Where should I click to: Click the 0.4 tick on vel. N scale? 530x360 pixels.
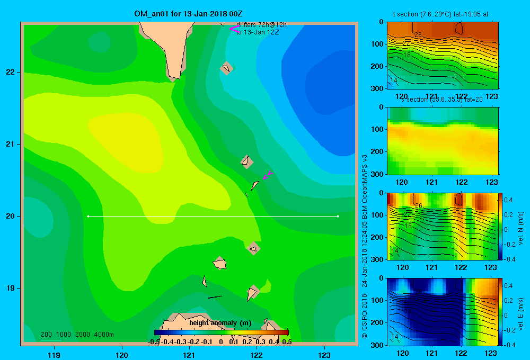(508, 200)
